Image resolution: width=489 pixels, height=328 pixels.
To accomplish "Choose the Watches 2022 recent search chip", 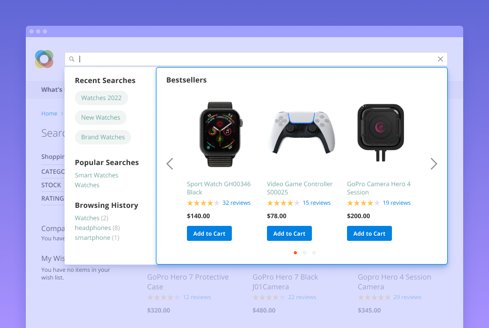I will 101,98.
